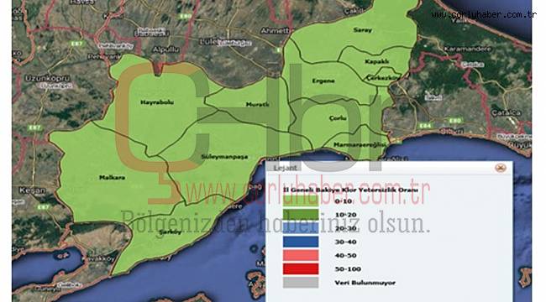Close the Lejant legend panel
Viewport: 546px width, 302px height.
[501, 168]
